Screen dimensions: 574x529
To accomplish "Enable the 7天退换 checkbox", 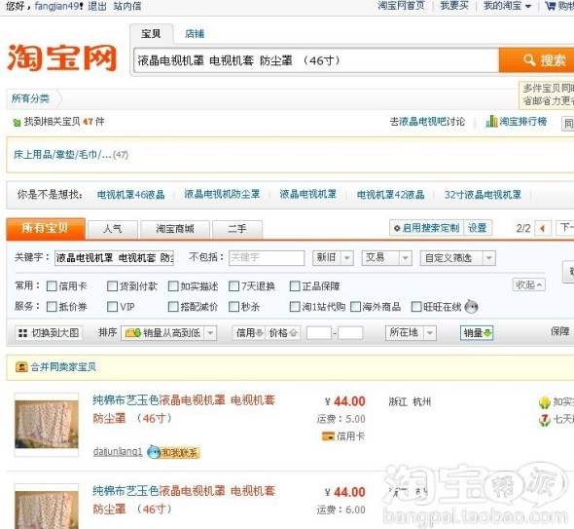I will coord(233,286).
